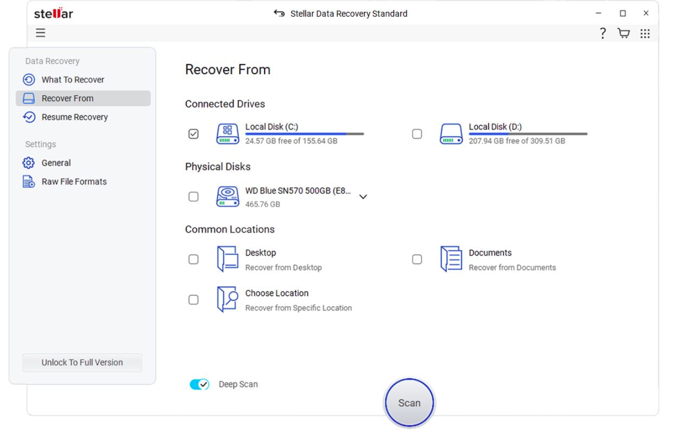The height and width of the screenshot is (433, 680).
Task: Click the General settings gear icon
Action: click(29, 163)
